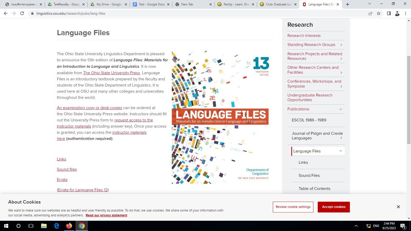Open the Errata link
This screenshot has width=411, height=231.
tap(62, 180)
